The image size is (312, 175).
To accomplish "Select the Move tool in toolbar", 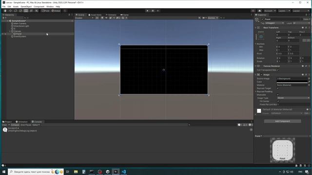I will pos(10,11).
